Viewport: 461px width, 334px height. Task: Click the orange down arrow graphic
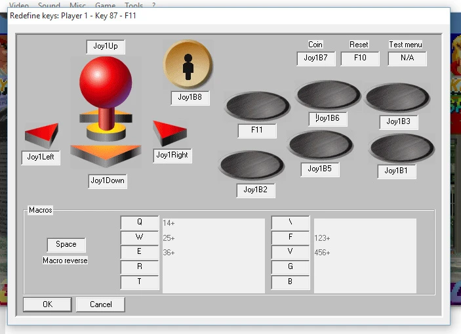[x=106, y=156]
